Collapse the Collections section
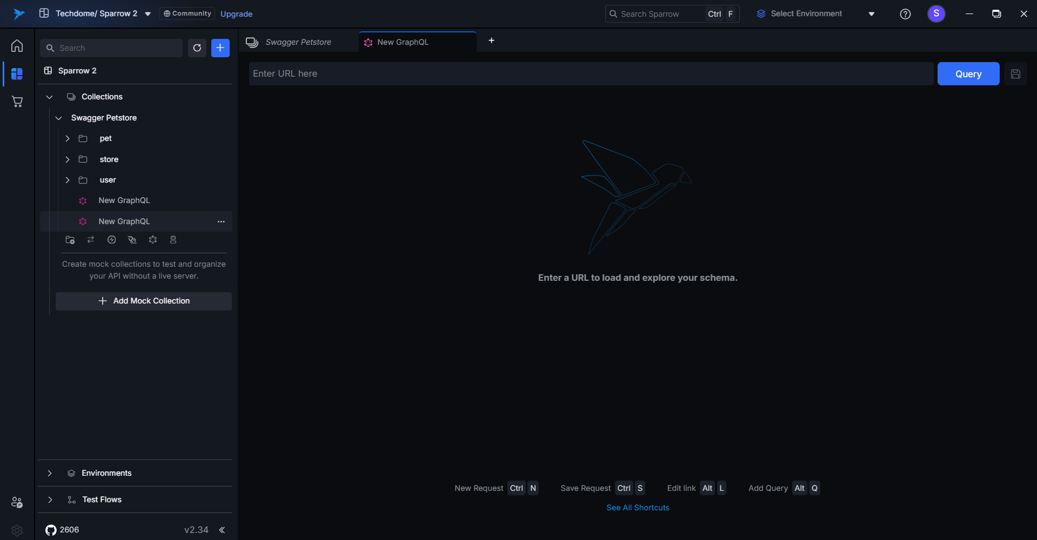The width and height of the screenshot is (1037, 540). coord(49,97)
